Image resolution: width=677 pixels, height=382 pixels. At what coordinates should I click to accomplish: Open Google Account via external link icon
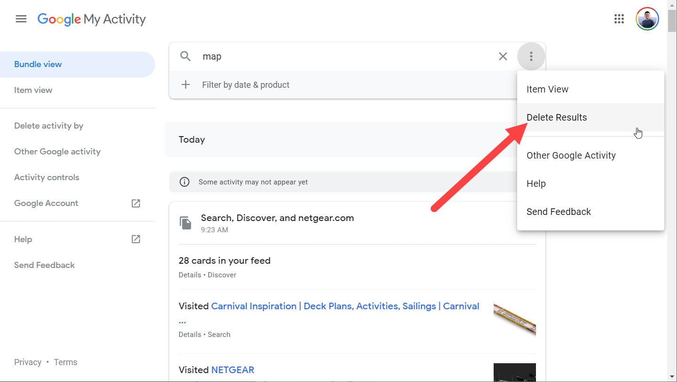135,203
